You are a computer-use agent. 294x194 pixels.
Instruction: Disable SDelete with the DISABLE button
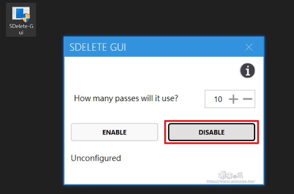(x=211, y=132)
